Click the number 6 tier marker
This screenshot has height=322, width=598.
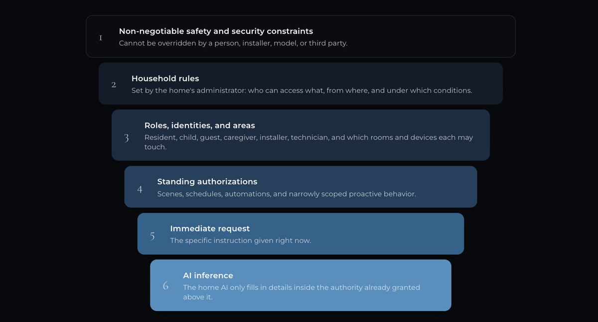point(165,286)
